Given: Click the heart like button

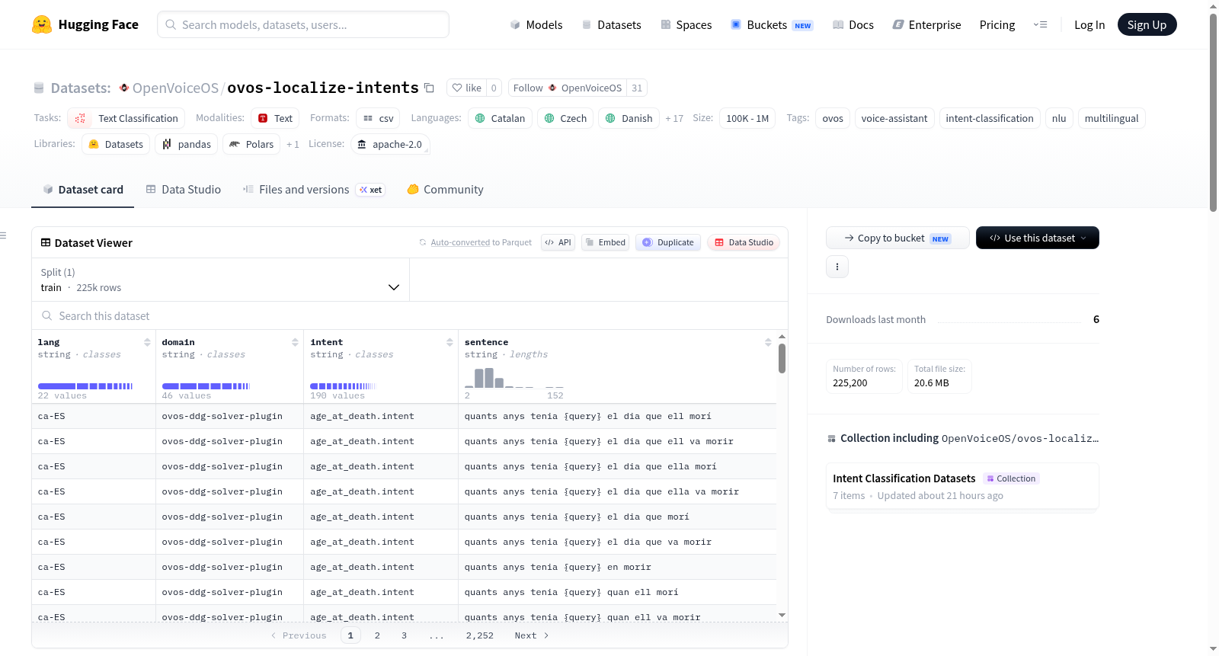Looking at the screenshot, I should pos(467,88).
